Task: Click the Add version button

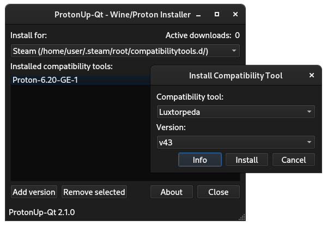Action: [x=34, y=192]
